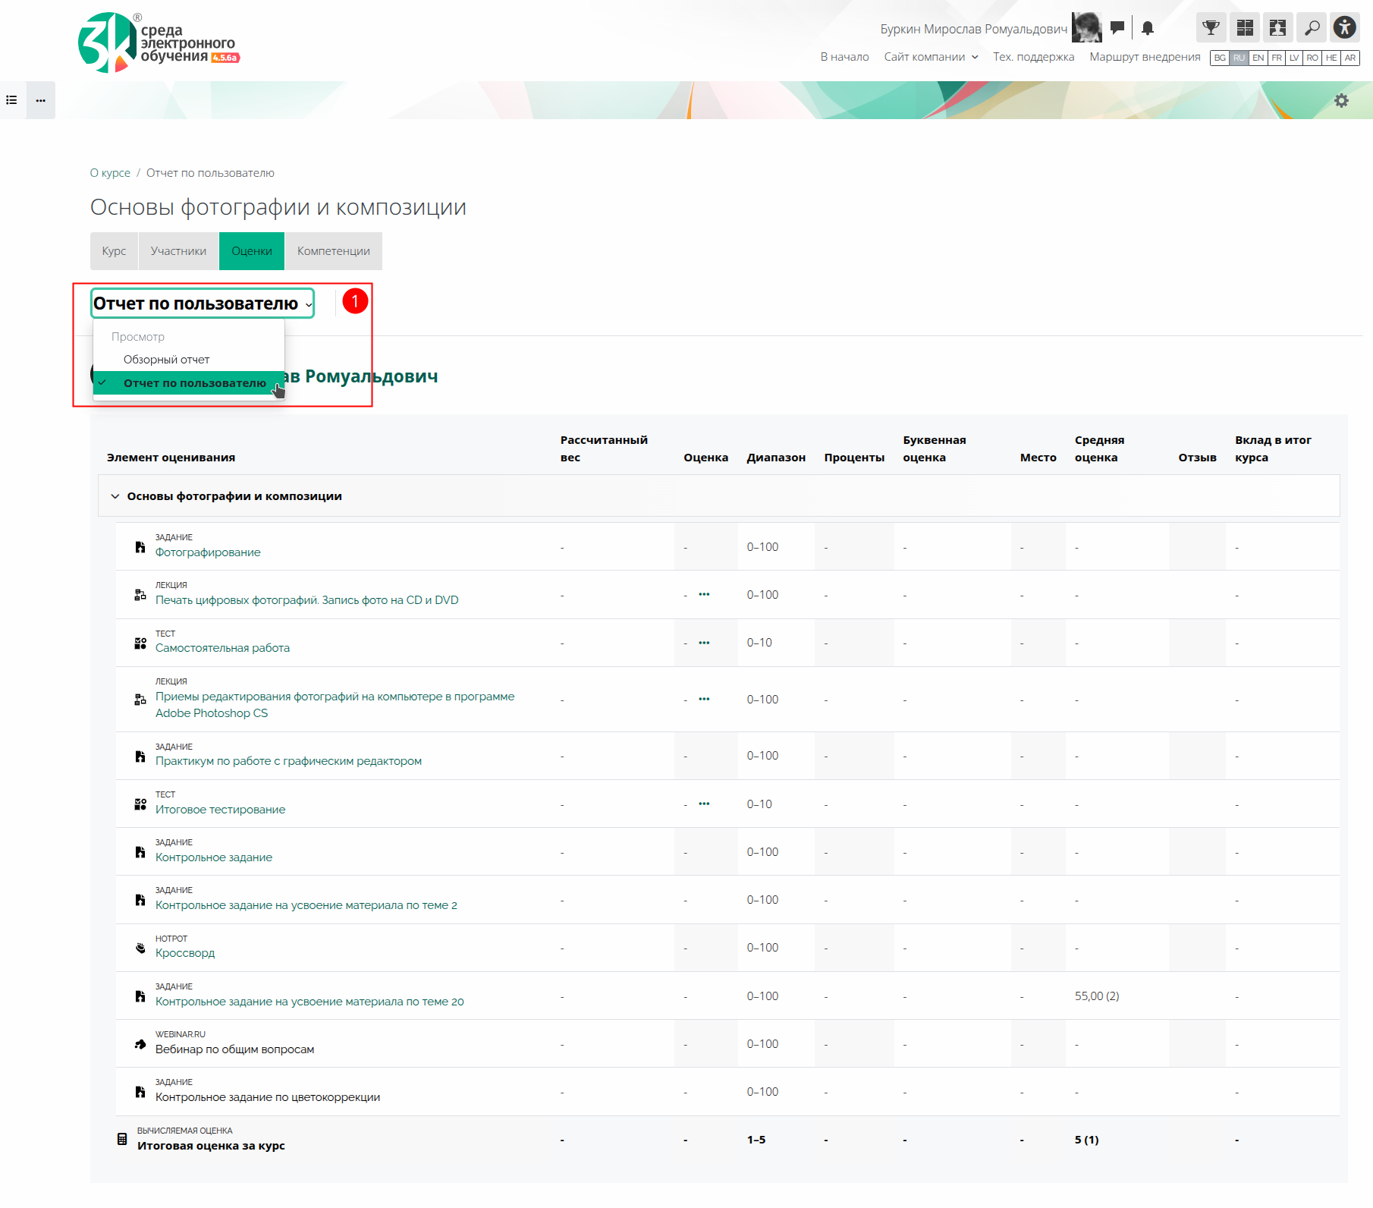
Task: Open the achievements trophy icon
Action: [x=1211, y=28]
